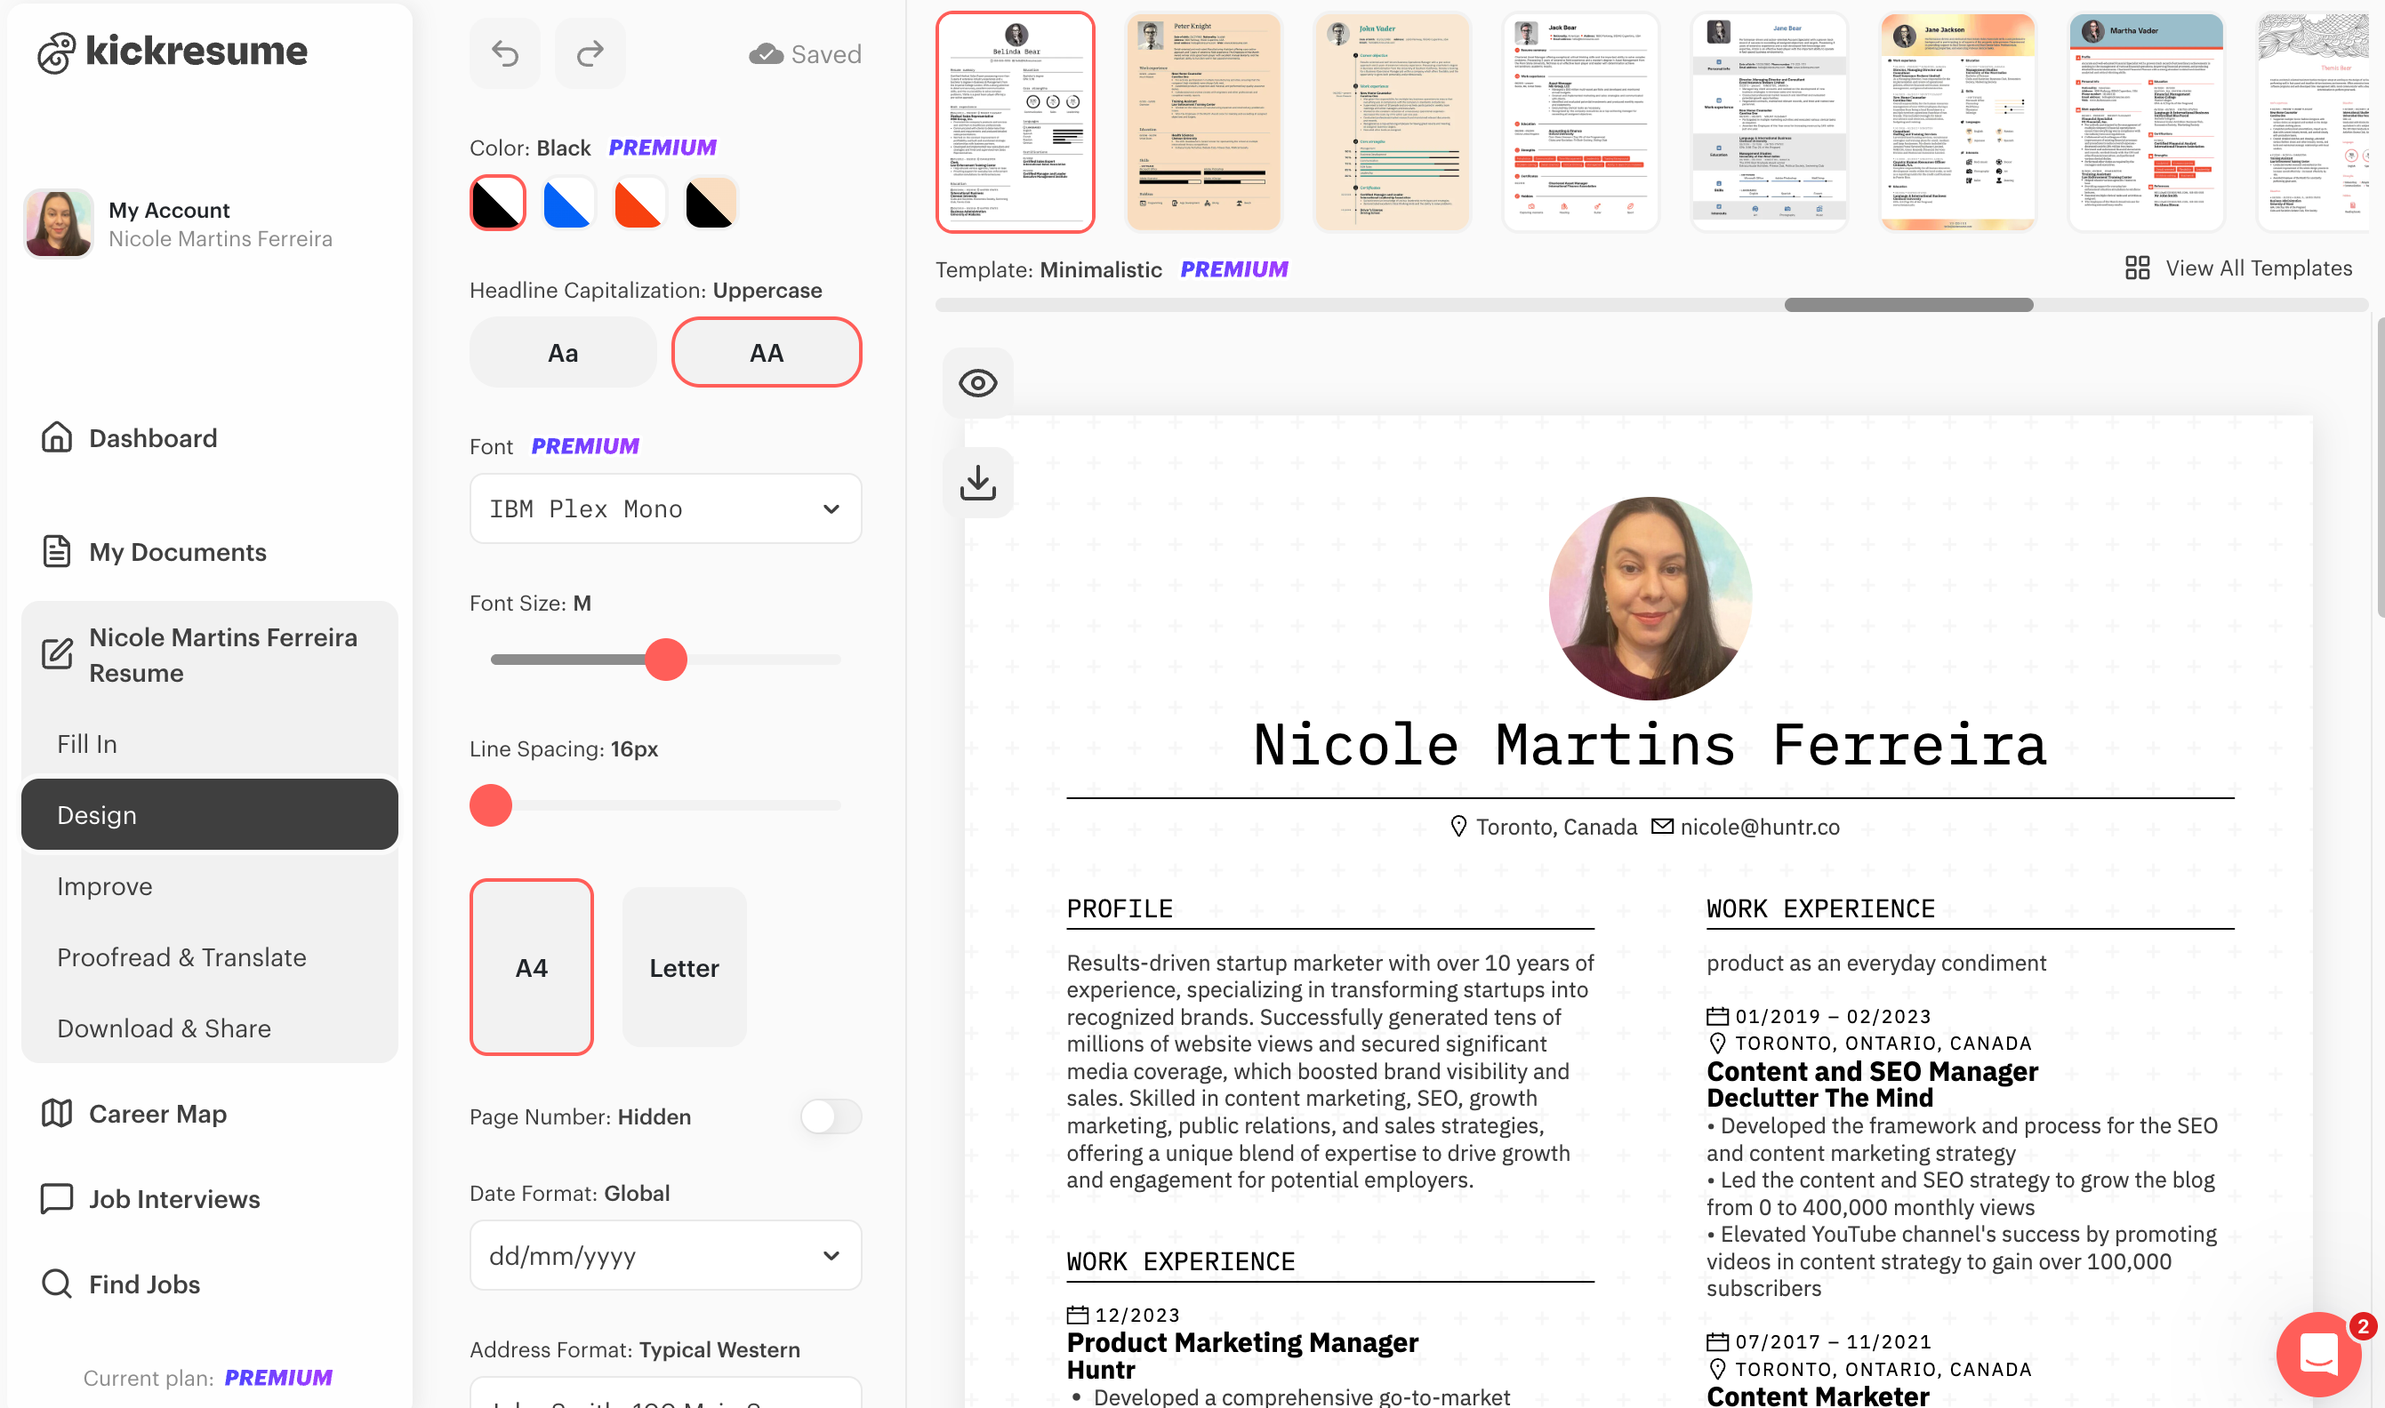2385x1408 pixels.
Task: Choose the Letter page size
Action: pos(683,968)
